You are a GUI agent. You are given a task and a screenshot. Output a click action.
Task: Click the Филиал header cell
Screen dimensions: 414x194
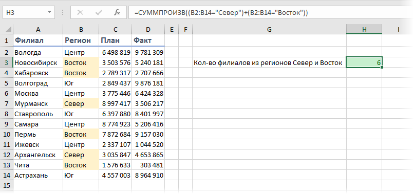[38, 40]
